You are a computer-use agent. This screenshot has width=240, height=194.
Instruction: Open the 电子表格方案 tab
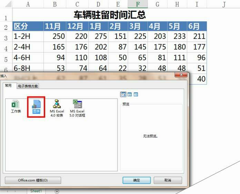[28, 86]
